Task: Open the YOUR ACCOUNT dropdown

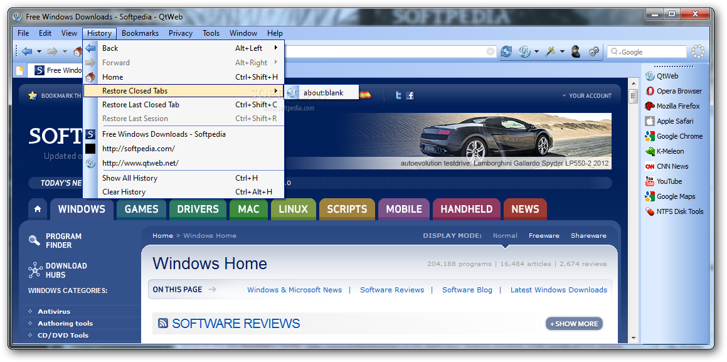Action: (586, 95)
